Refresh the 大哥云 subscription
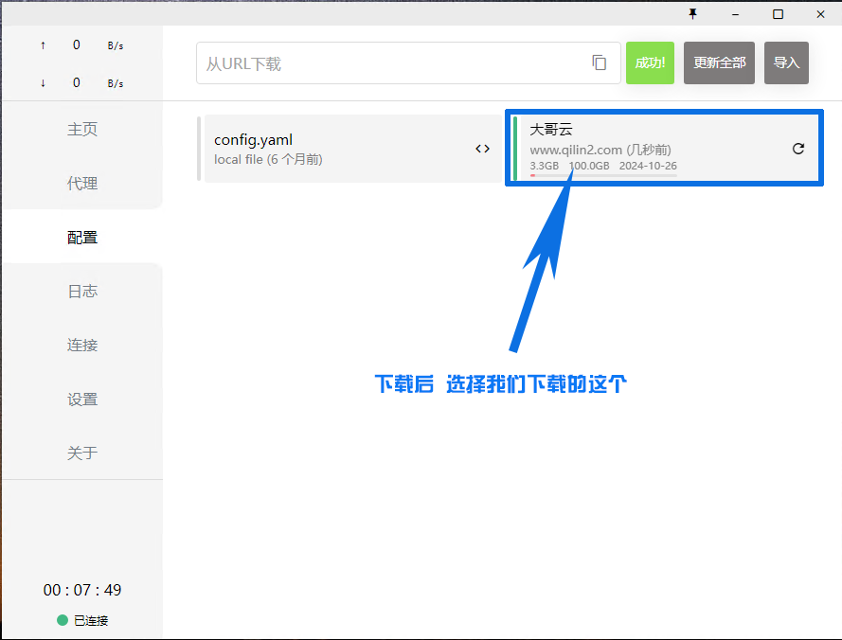Screen dimensions: 842x640 point(797,149)
